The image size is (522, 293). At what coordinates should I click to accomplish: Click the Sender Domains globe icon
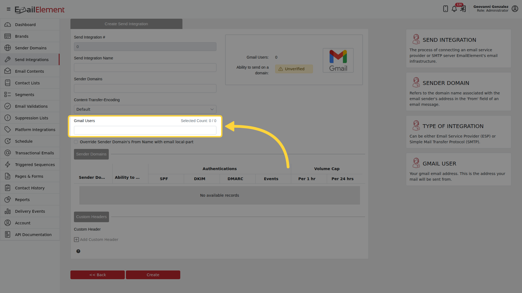8,48
